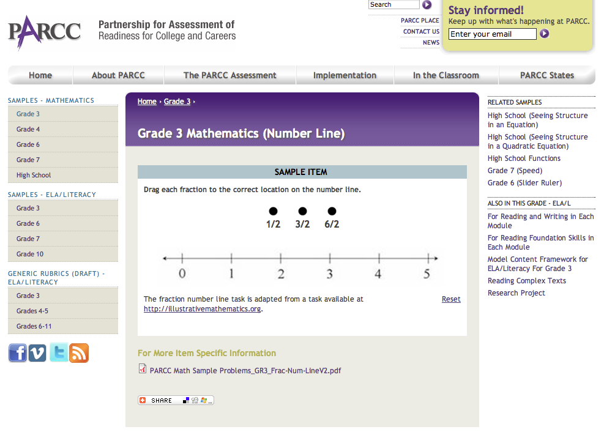Open the About PARCC menu
Image resolution: width=604 pixels, height=432 pixels.
[x=118, y=75]
